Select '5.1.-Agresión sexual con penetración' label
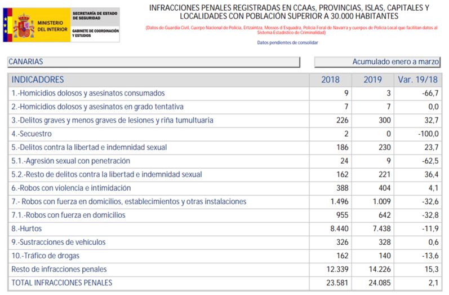The width and height of the screenshot is (449, 295). 71,161
